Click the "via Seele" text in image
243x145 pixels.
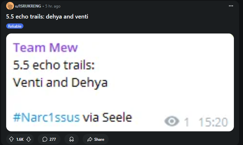pos(107,117)
